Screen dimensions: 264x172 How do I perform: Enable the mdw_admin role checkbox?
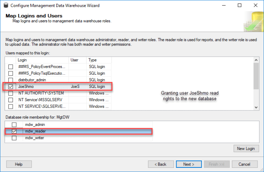point(14,124)
